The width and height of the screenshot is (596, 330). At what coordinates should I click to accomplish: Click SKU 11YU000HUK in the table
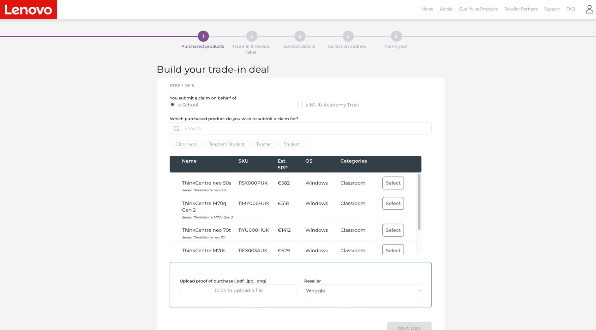click(x=254, y=230)
